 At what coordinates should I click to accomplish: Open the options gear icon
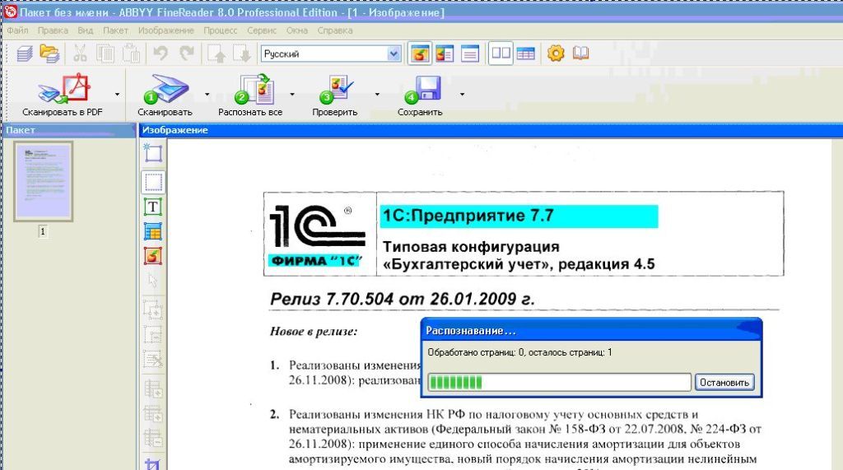tap(556, 54)
